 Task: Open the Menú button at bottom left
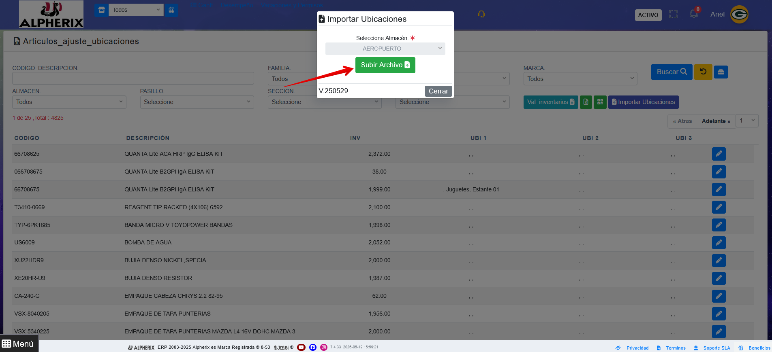pyautogui.click(x=19, y=344)
